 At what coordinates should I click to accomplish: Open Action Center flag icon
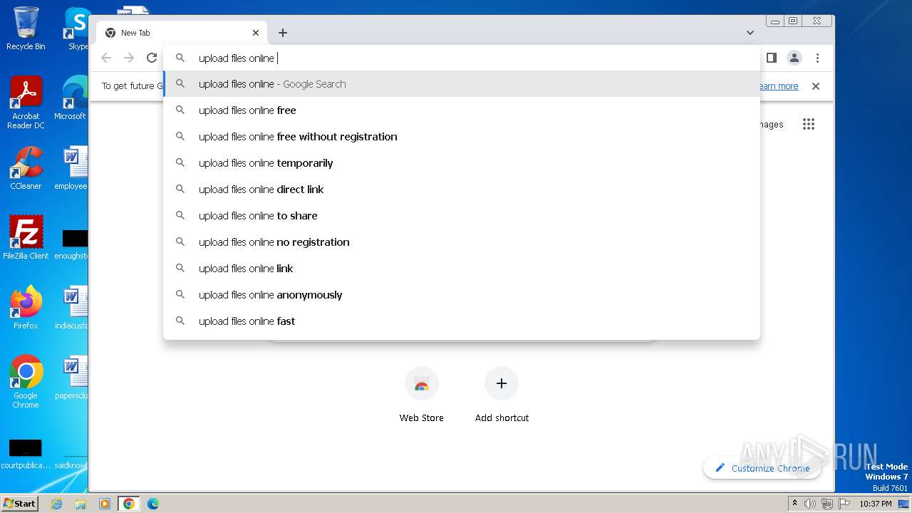point(844,504)
